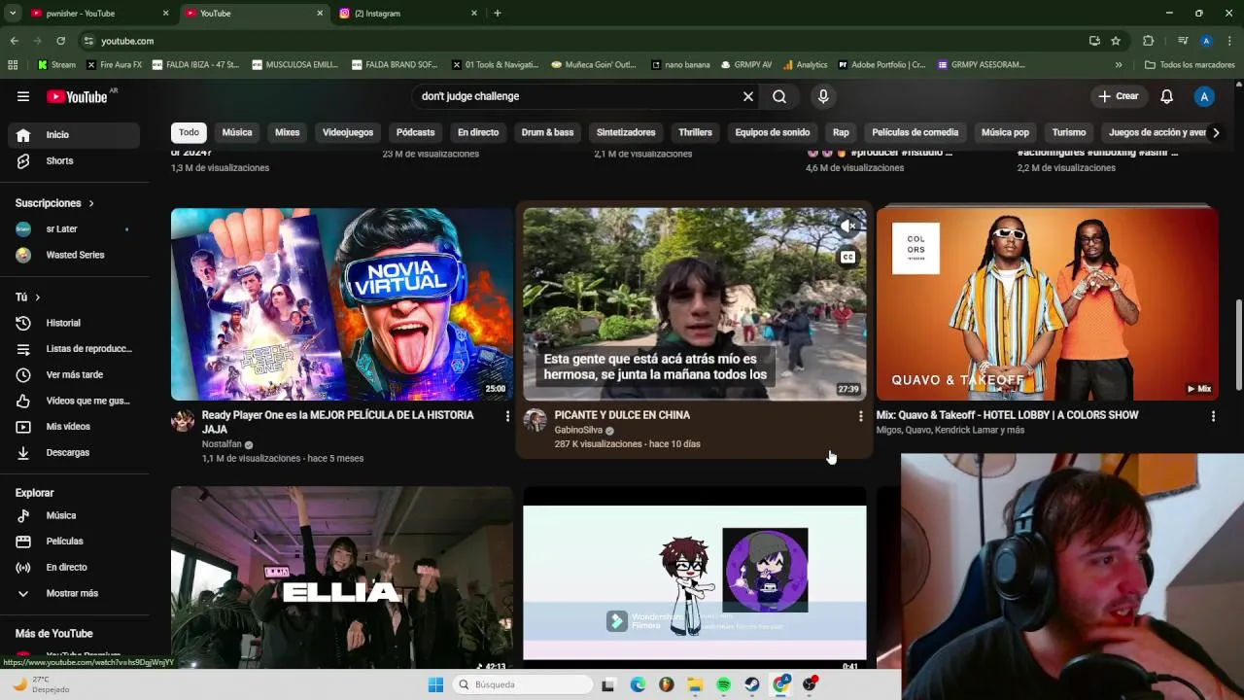Expand Mostrar más in the sidebar
Screen dimensions: 1244x700
click(74, 593)
